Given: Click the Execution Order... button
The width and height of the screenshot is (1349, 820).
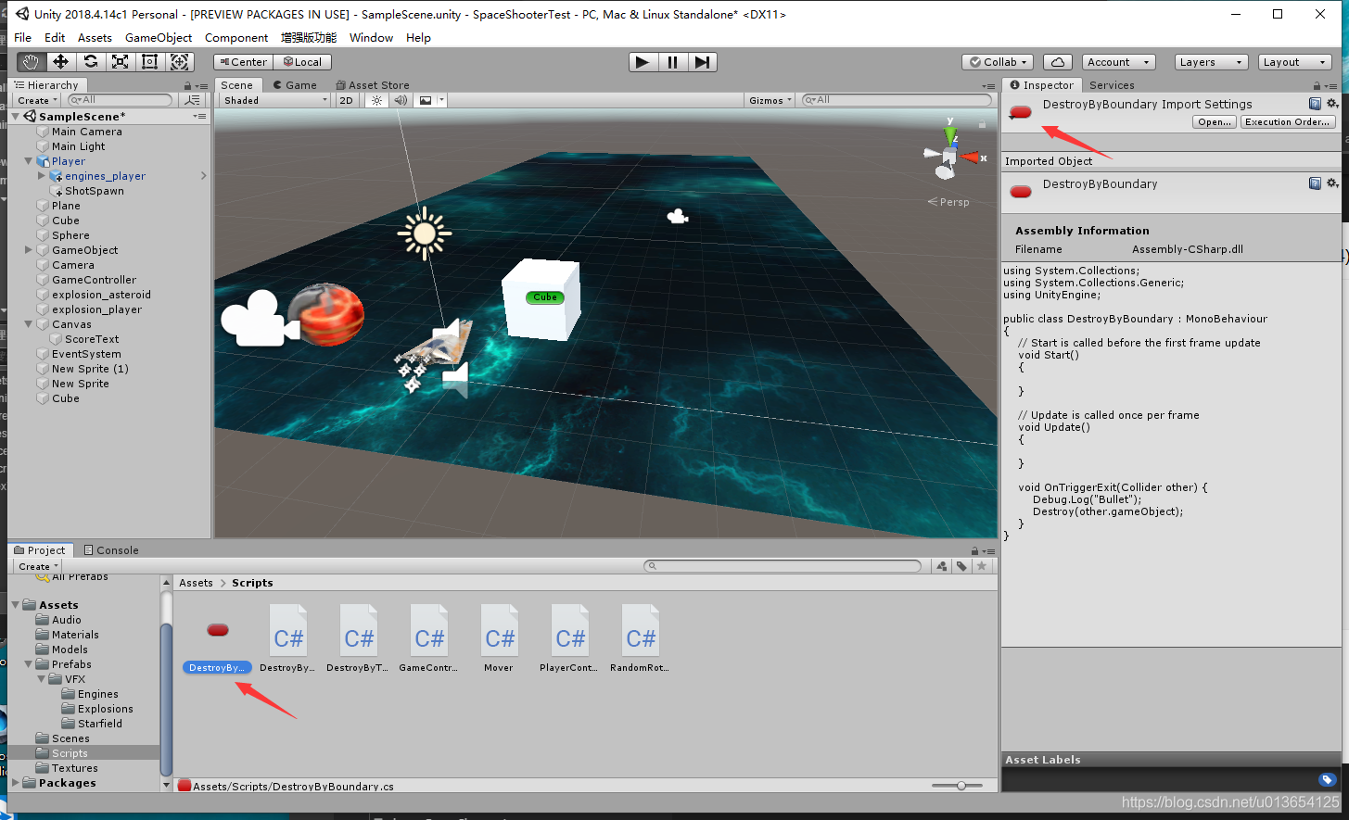Looking at the screenshot, I should click(x=1288, y=122).
